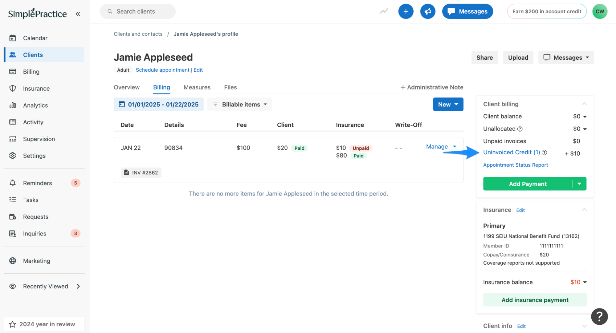
Task: Expand the Client balance $0 dropdown
Action: (x=580, y=117)
